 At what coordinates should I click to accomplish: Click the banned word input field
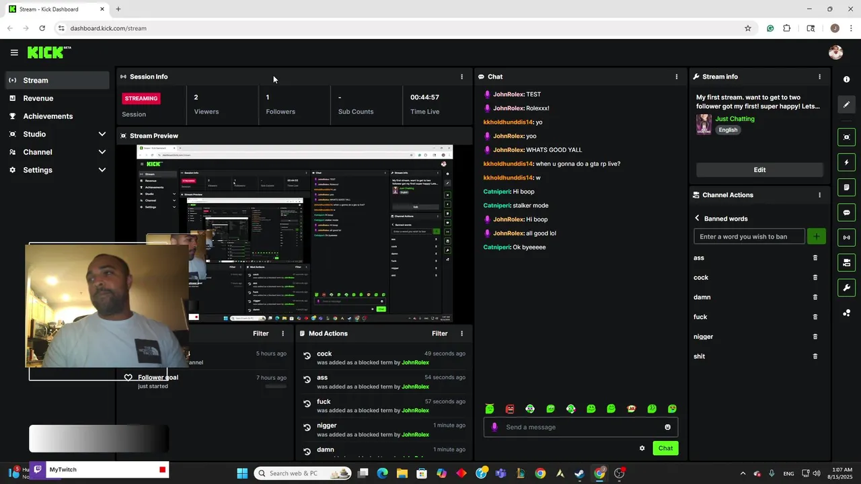[749, 237]
